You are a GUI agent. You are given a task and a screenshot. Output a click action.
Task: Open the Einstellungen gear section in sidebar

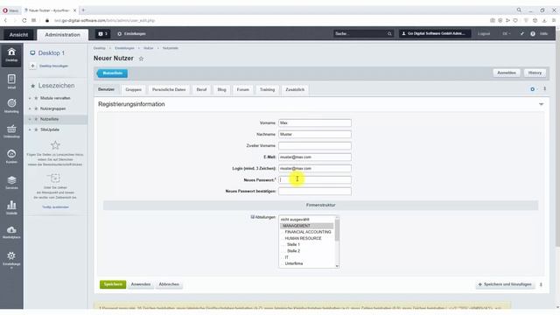11,259
